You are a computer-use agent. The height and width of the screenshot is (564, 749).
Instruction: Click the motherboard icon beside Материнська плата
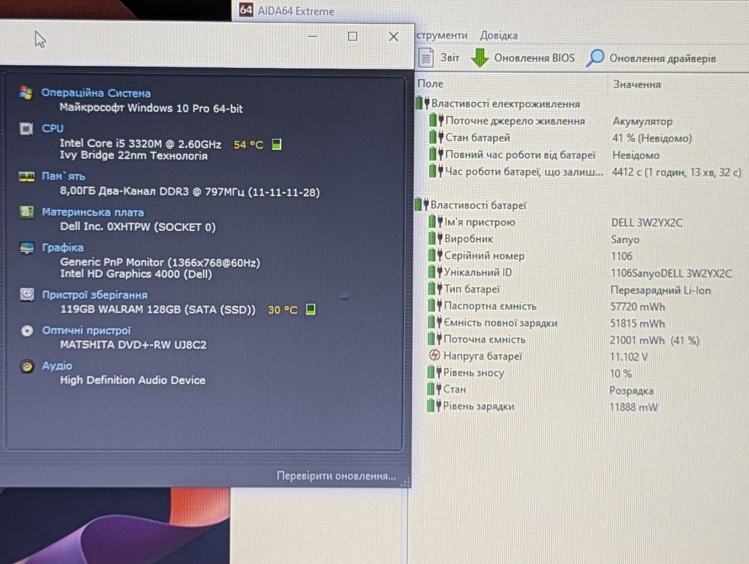pos(26,211)
